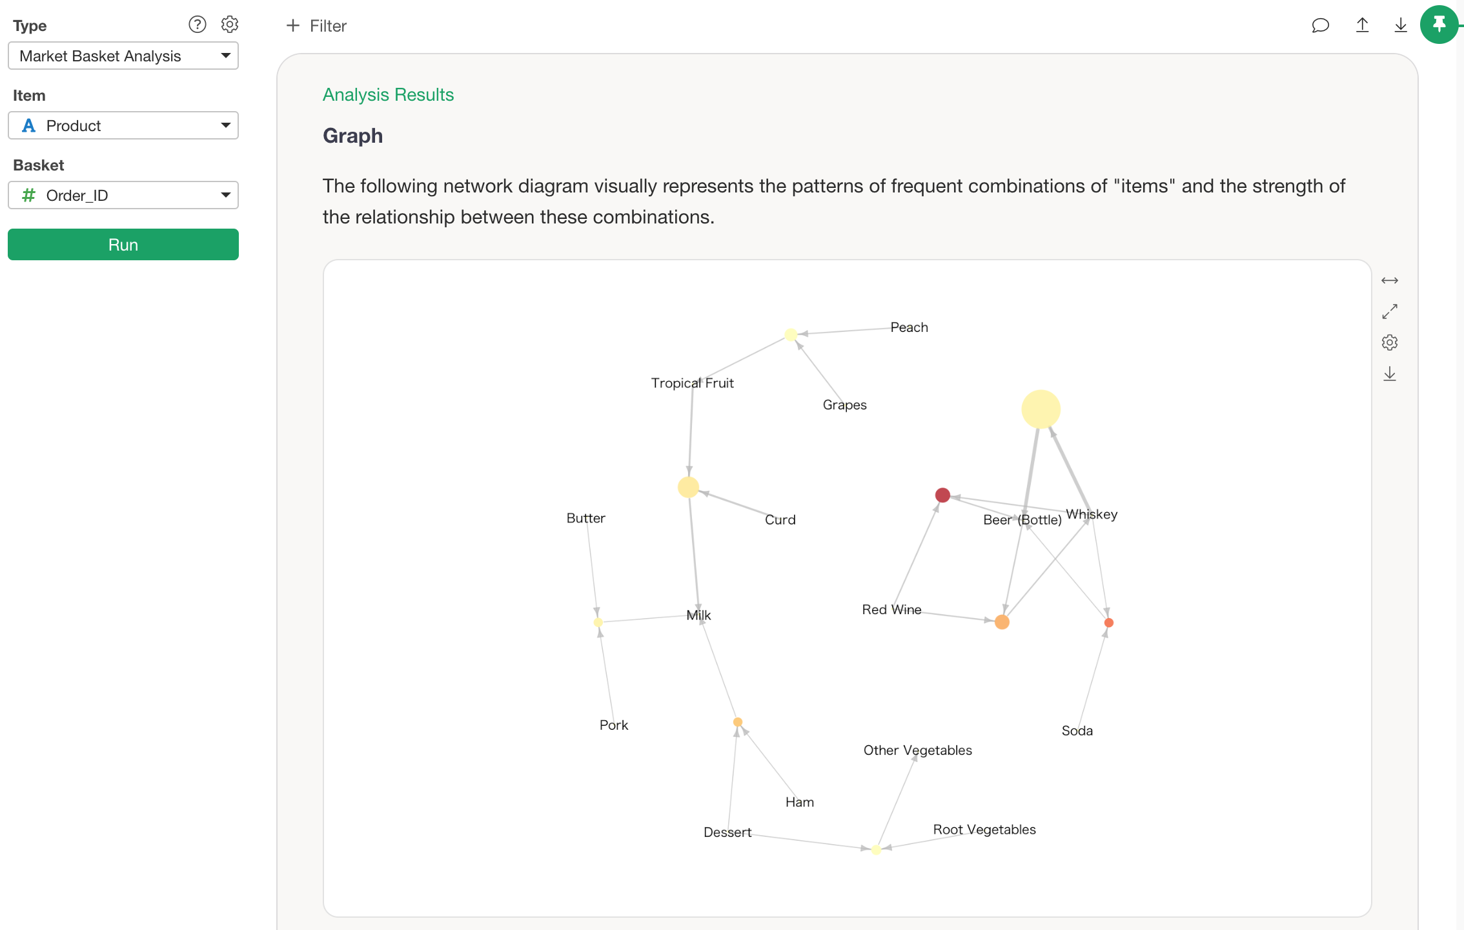Click the Whiskey label in network diagram
Screen dimensions: 1464x930
tap(1092, 515)
